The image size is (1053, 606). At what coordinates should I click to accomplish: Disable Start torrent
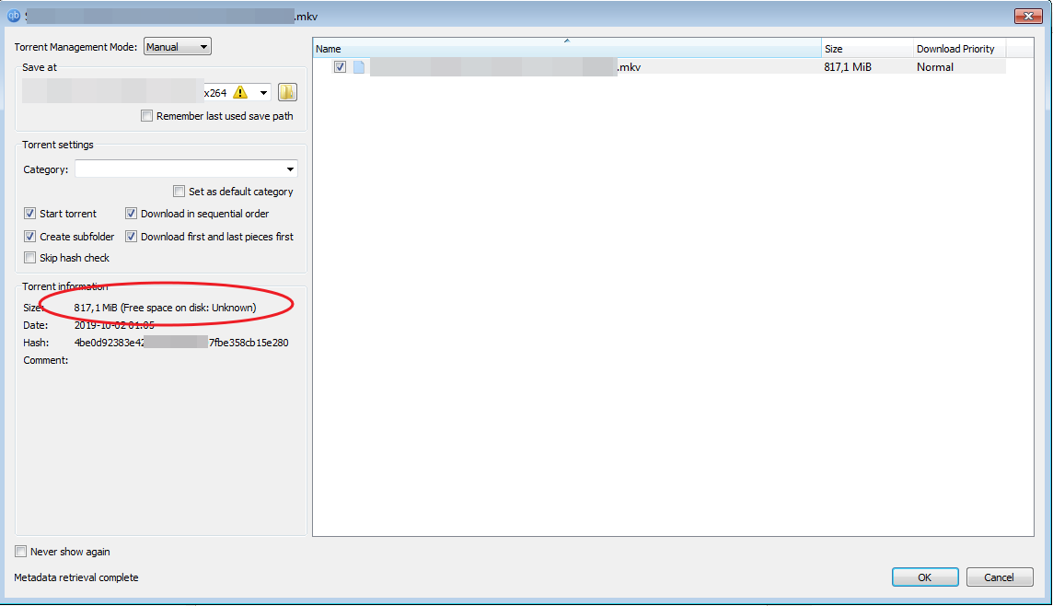tap(30, 213)
